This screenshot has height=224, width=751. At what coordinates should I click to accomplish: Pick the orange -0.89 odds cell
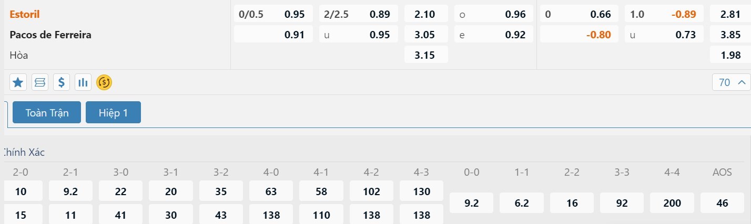click(x=661, y=14)
